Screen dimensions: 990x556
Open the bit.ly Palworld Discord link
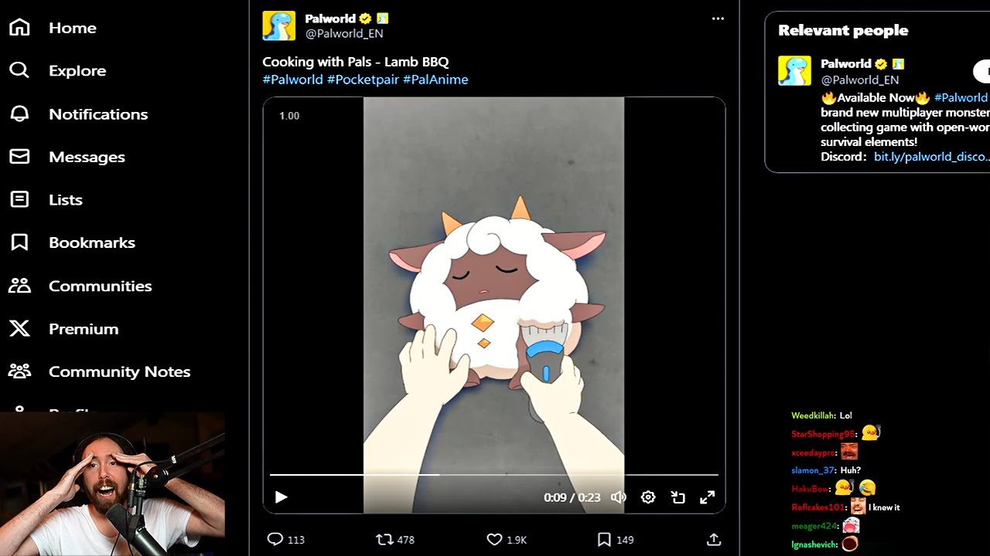pyautogui.click(x=932, y=157)
